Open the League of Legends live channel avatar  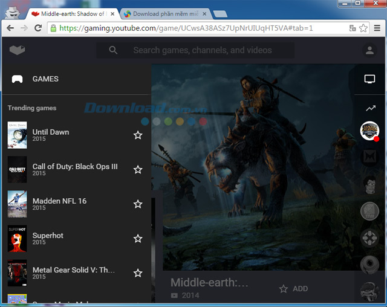[369, 131]
